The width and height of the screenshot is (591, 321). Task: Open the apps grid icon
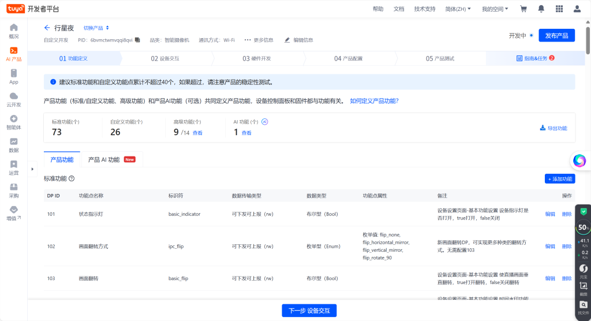[x=559, y=9]
